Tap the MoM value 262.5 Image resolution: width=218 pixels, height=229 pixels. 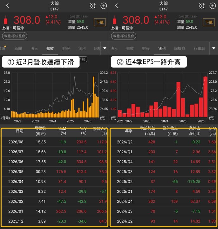(x=61, y=211)
